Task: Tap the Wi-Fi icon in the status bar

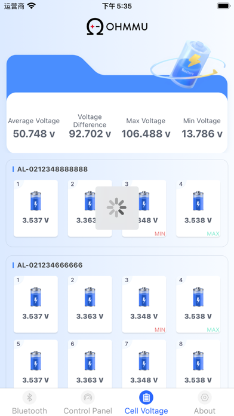Action: click(32, 6)
